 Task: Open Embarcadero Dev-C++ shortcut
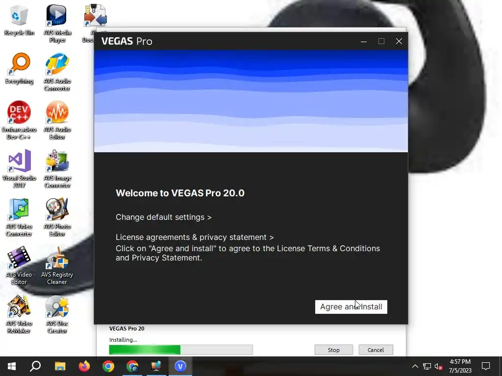point(19,120)
